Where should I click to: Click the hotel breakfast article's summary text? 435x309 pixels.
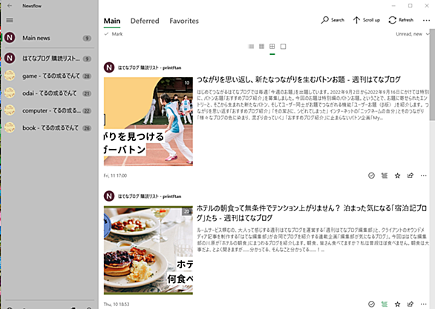pos(313,240)
